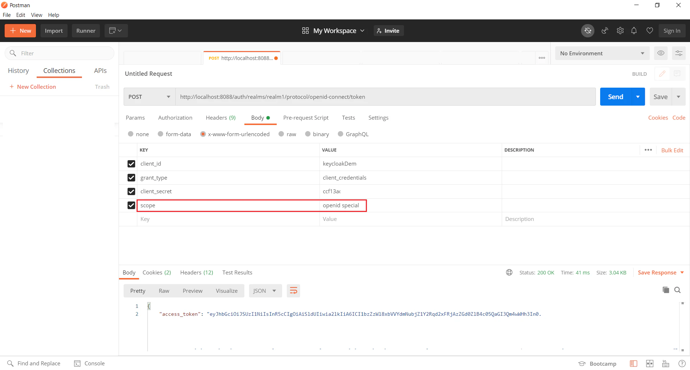Viewport: 690px width, 370px height.
Task: Click the Cookies link
Action: point(658,118)
